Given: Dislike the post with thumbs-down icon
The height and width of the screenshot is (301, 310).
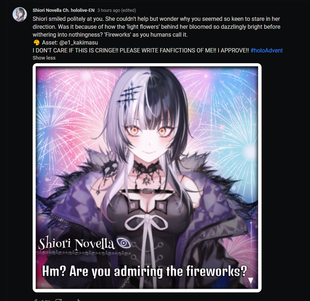Looking at the screenshot, I should (59, 300).
